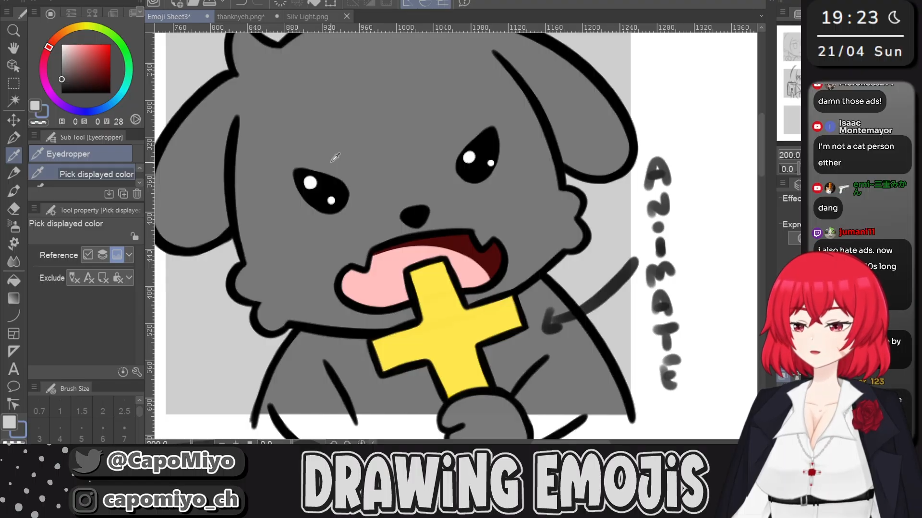Reset tool property to initial settings
The height and width of the screenshot is (518, 922).
(x=123, y=372)
